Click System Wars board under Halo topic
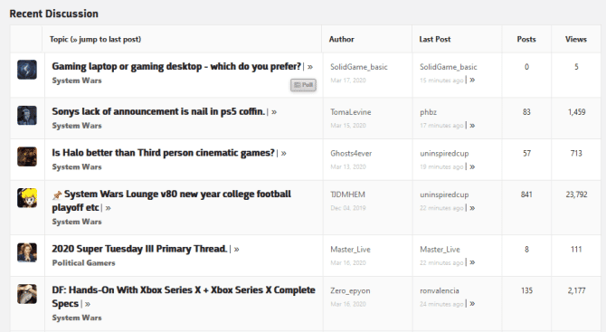This screenshot has width=606, height=332. [77, 167]
